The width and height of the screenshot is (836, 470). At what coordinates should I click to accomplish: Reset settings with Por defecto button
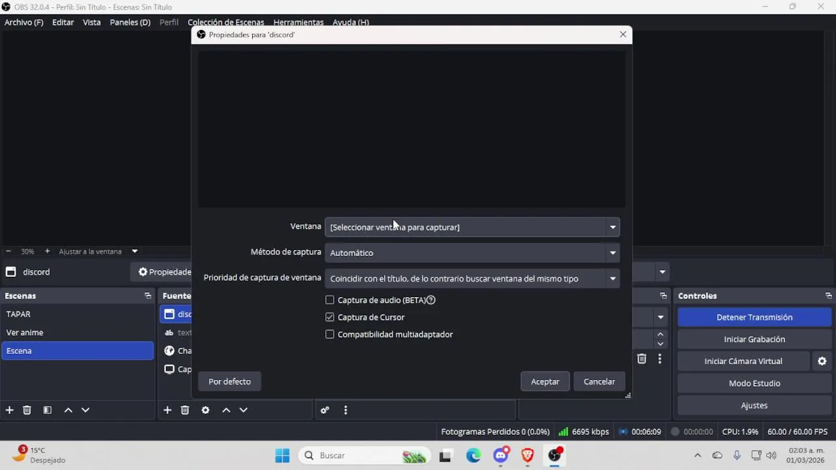229,381
